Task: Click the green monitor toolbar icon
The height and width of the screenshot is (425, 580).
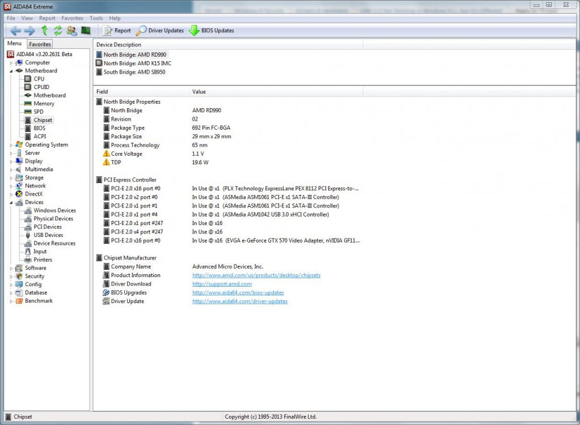Action: tap(86, 31)
